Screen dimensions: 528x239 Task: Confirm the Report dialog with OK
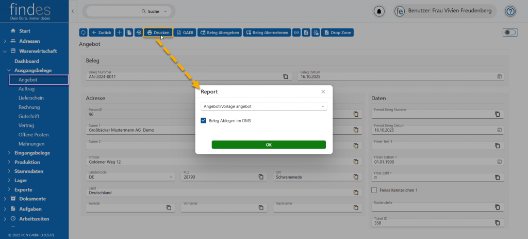(x=268, y=145)
